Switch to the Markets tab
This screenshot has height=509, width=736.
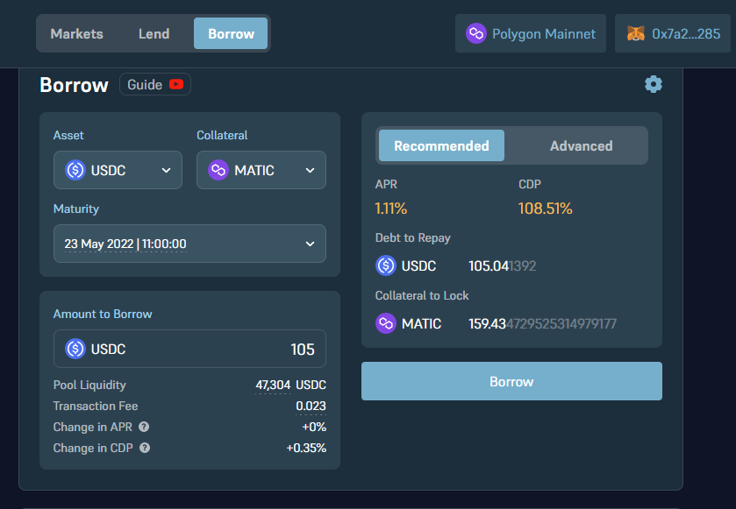[77, 34]
